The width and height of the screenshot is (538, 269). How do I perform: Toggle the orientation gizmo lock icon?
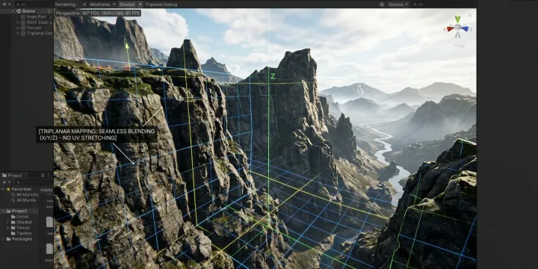point(470,16)
